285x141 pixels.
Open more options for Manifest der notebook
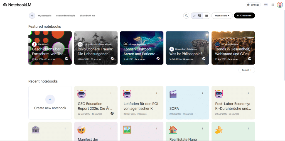[111, 128]
